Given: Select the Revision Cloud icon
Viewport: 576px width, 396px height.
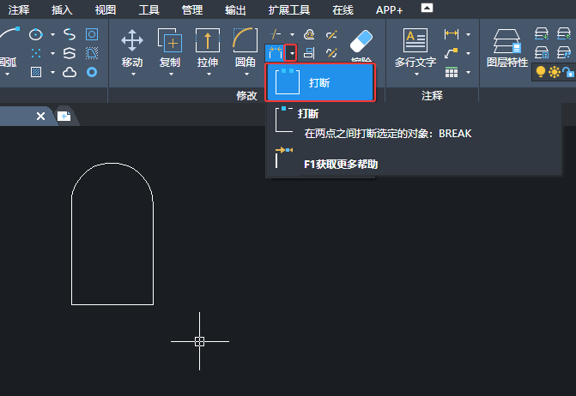Looking at the screenshot, I should tap(70, 72).
